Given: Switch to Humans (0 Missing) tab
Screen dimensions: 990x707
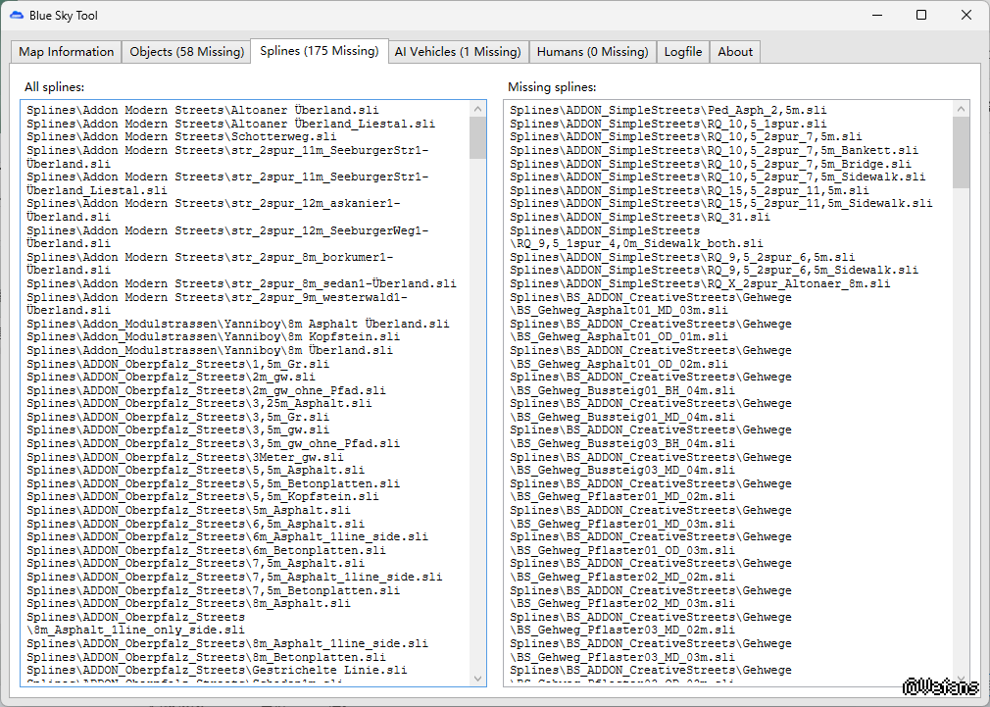Looking at the screenshot, I should (593, 52).
